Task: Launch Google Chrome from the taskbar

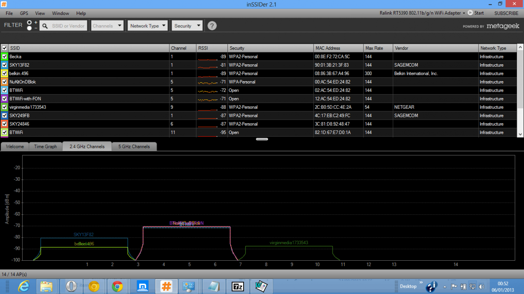Action: pyautogui.click(x=117, y=287)
